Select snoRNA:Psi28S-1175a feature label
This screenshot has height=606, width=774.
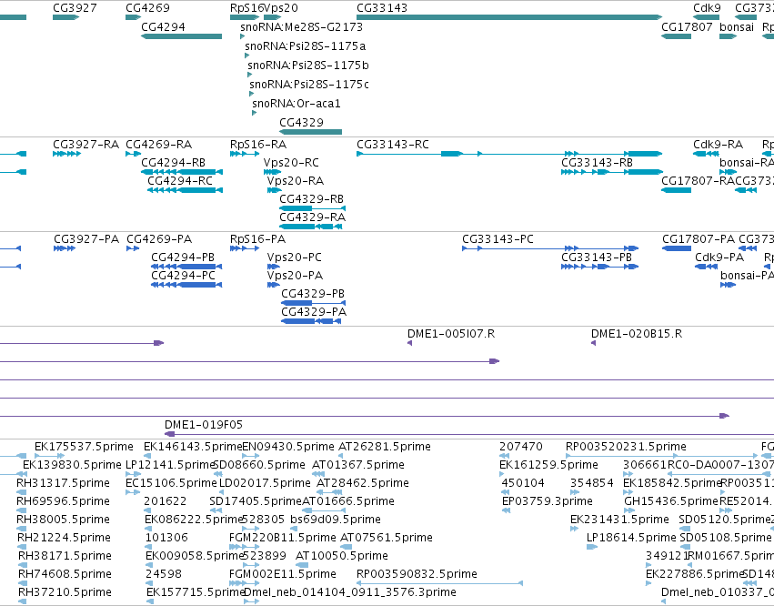[x=305, y=46]
